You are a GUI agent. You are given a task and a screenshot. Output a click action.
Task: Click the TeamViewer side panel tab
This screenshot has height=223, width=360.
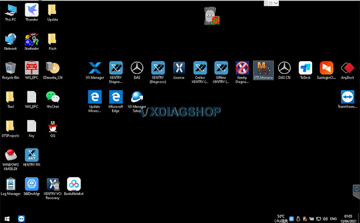(x=356, y=192)
